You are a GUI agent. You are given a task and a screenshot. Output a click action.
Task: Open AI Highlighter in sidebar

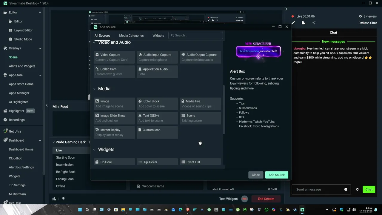[x=18, y=102]
